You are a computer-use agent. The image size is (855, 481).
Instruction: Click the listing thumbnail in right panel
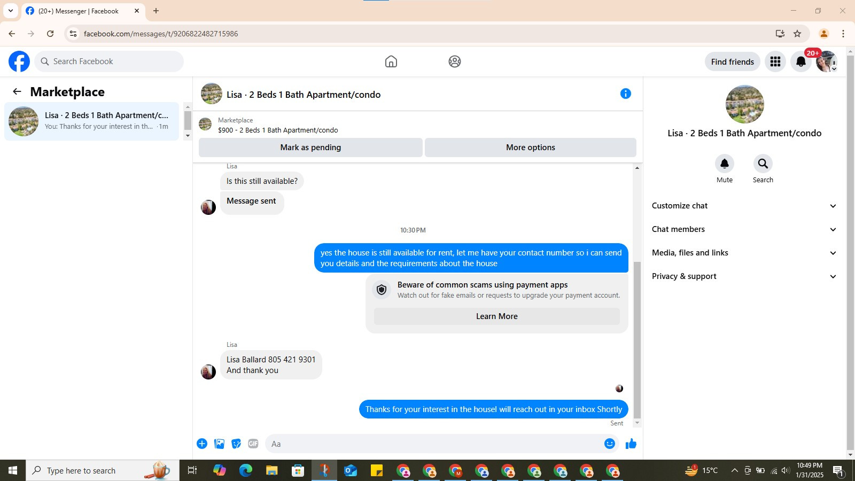(x=745, y=104)
